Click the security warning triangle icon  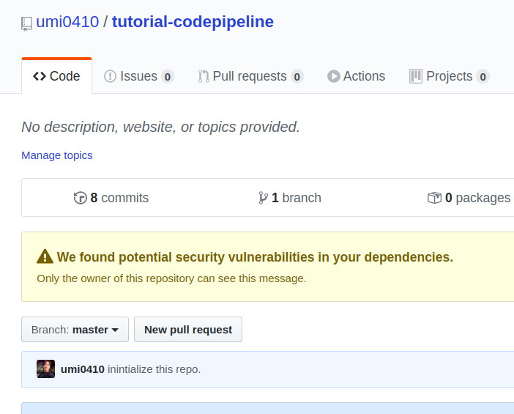[x=45, y=256]
